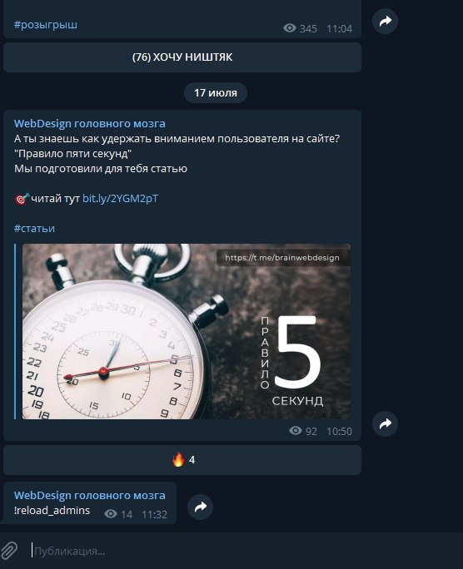Forward the !reload_admins message with share arrow
This screenshot has width=463, height=569.
200,507
